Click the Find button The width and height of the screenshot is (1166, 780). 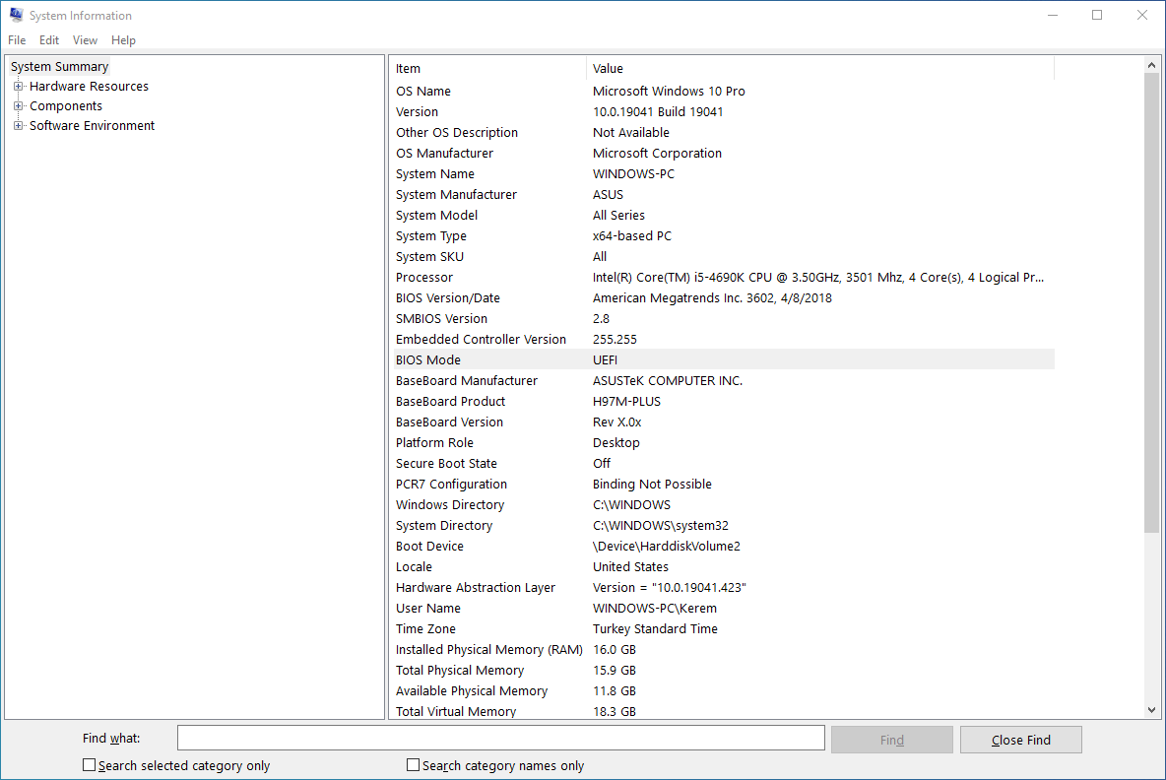click(x=891, y=740)
